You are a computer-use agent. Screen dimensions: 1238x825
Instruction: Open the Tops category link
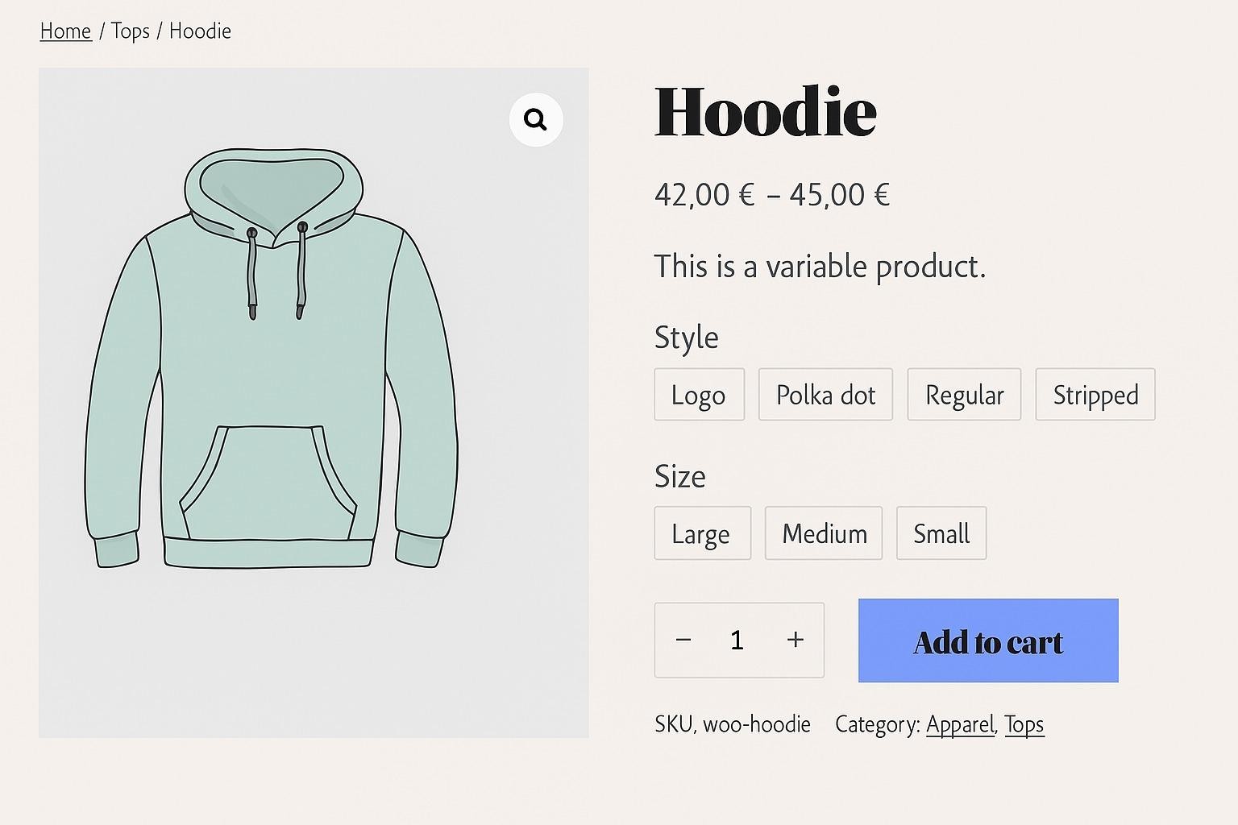click(x=1024, y=723)
